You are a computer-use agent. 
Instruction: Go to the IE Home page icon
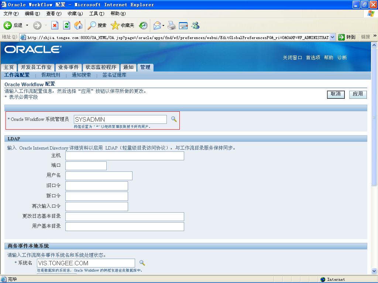[78, 25]
